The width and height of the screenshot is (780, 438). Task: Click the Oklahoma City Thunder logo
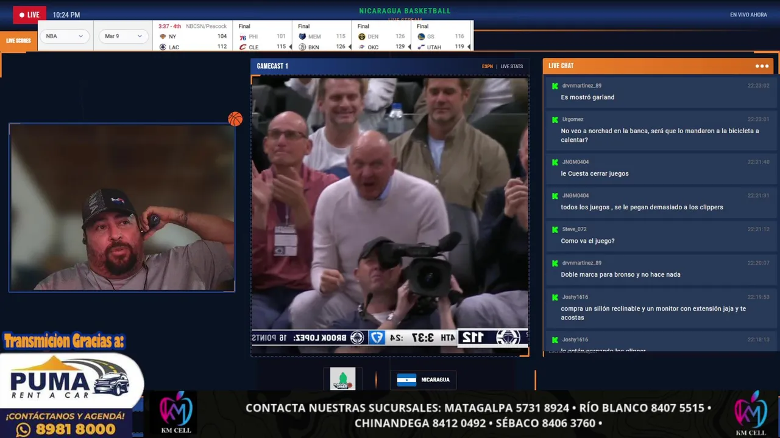pos(361,47)
